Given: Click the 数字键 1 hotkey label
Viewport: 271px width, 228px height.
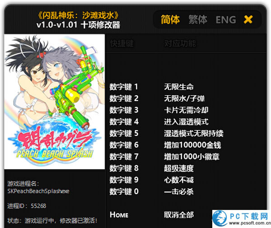Looking at the screenshot, I should pyautogui.click(x=124, y=87).
